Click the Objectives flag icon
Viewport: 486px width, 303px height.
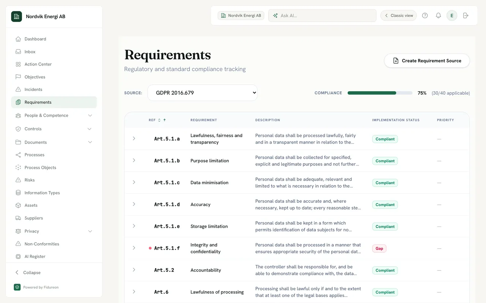tap(18, 77)
